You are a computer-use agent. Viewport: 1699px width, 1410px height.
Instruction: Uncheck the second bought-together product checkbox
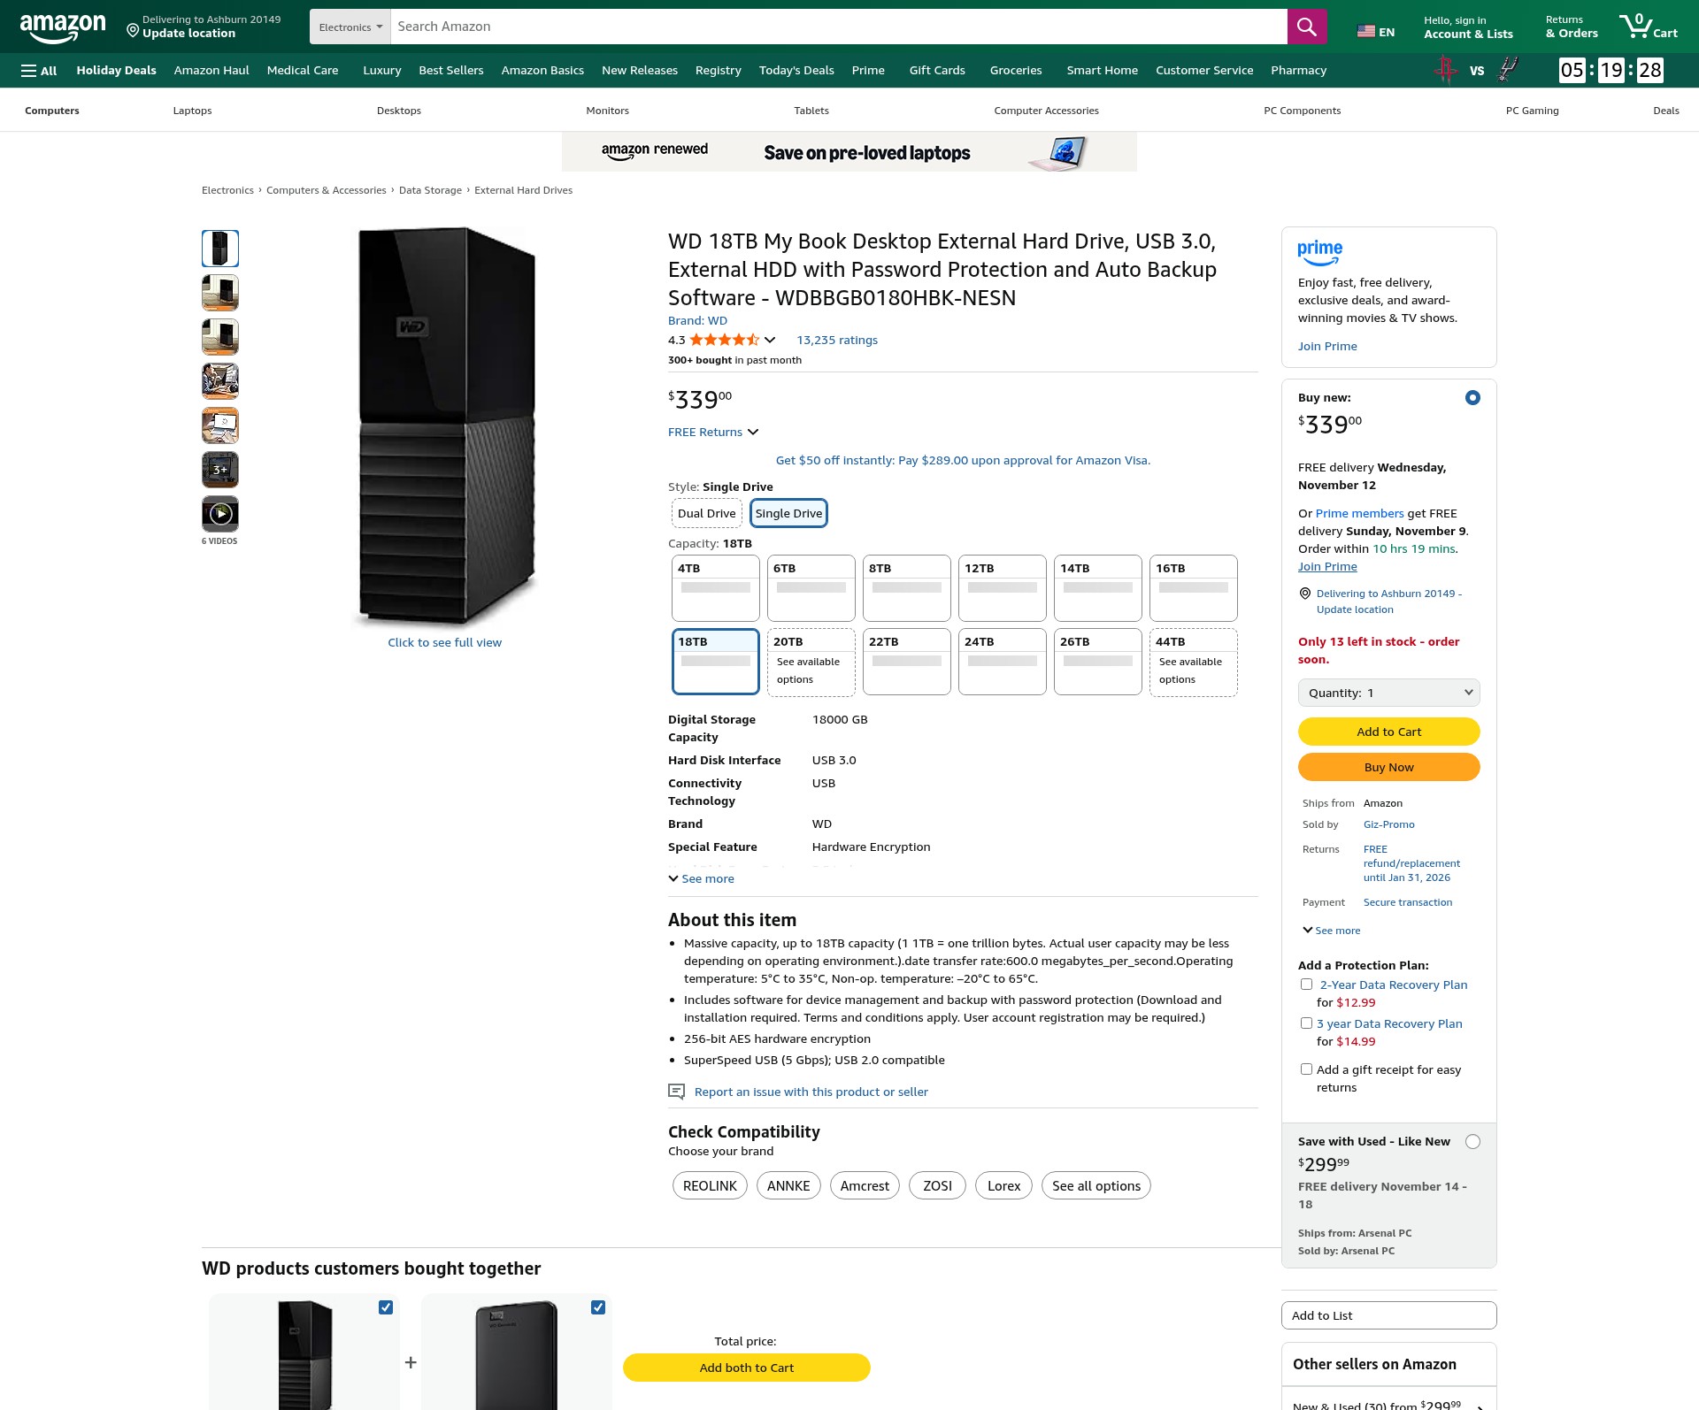[x=598, y=1307]
